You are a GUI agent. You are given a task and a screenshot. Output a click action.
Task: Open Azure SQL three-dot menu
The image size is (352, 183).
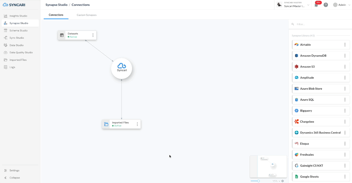point(345,99)
